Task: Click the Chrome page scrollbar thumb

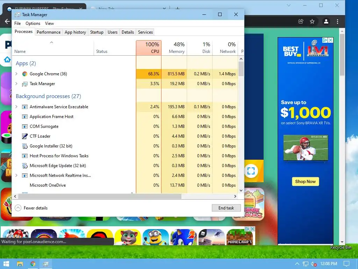Action: (x=342, y=55)
